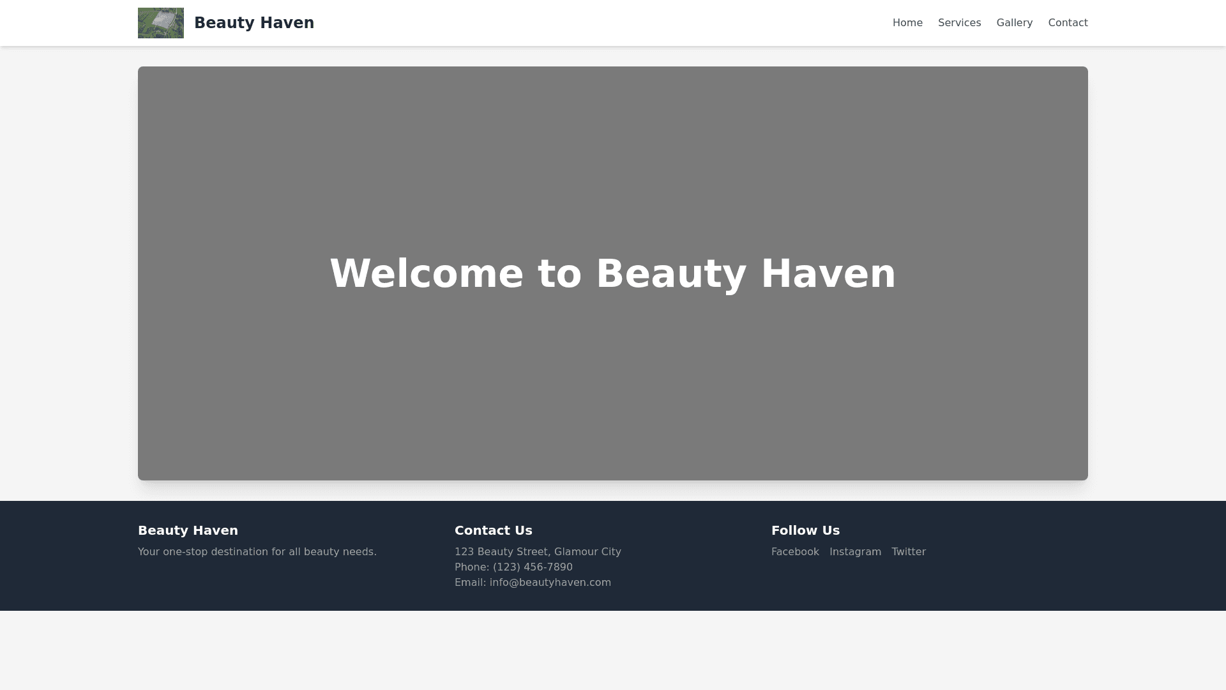The height and width of the screenshot is (690, 1226).
Task: Click the Contact Us footer heading
Action: pos(493,530)
